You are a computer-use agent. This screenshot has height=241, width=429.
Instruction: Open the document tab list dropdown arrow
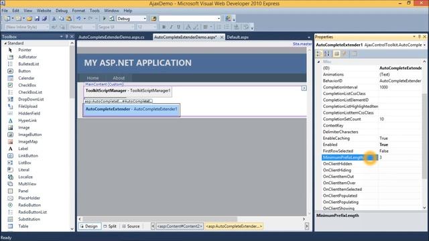click(309, 37)
